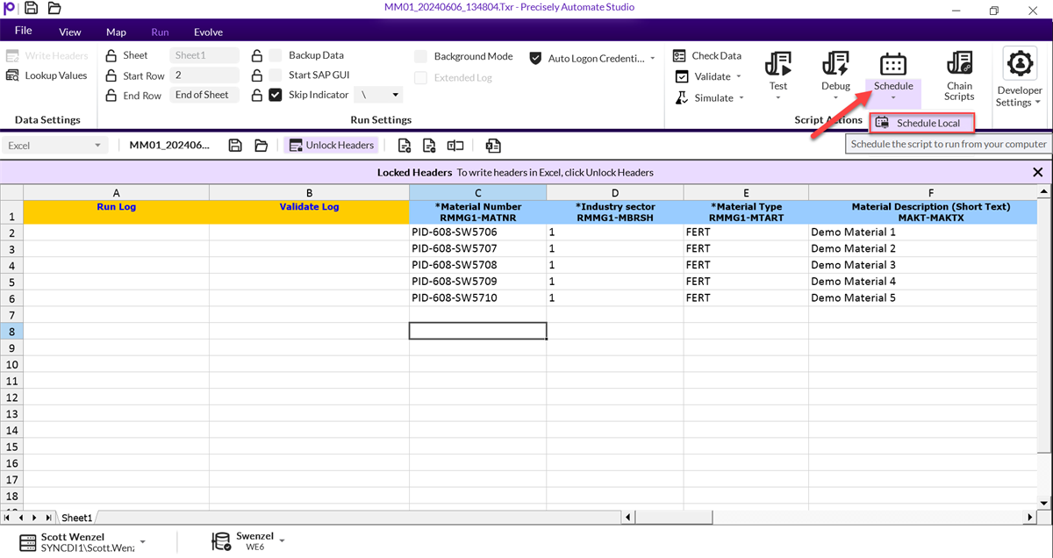Click the save icon in the title bar
Image resolution: width=1053 pixels, height=558 pixels.
[x=31, y=9]
